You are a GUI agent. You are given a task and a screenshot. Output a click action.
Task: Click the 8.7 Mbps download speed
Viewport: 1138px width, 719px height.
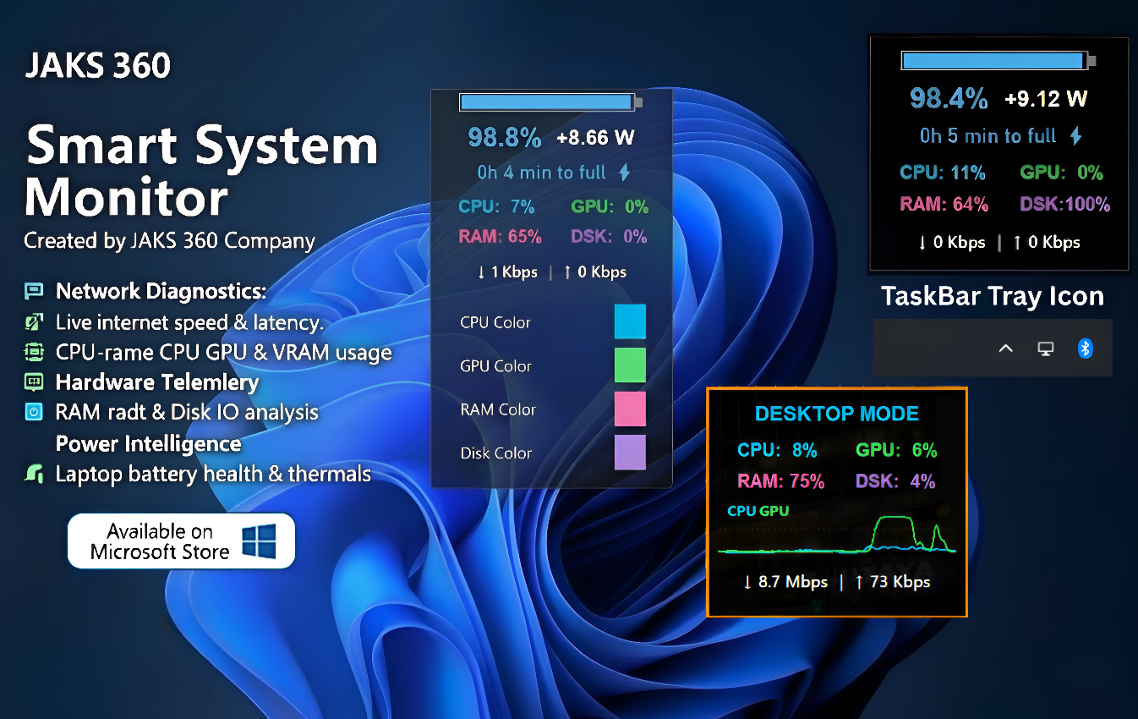[x=785, y=582]
